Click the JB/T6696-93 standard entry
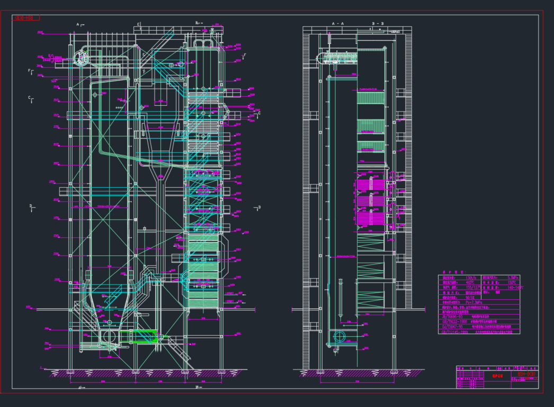This screenshot has height=407, width=554. coord(452,316)
